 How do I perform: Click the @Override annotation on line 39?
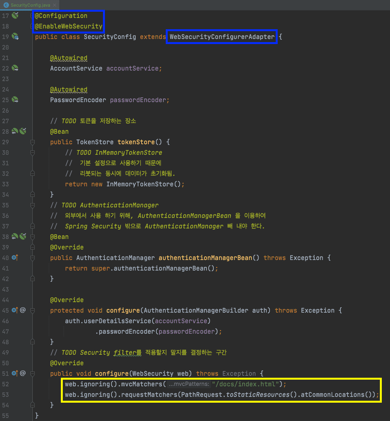(67, 247)
